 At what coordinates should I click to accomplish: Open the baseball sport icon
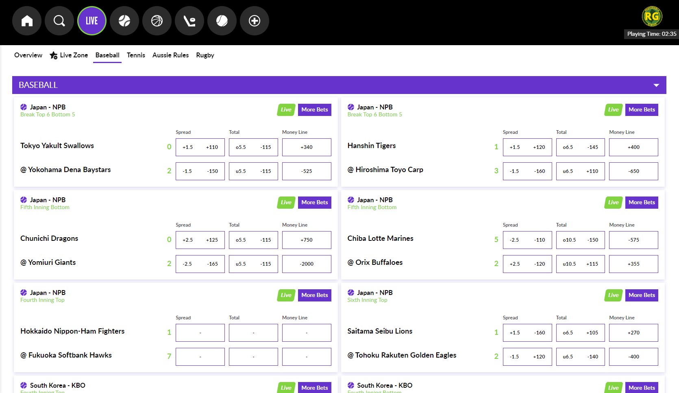pyautogui.click(x=124, y=21)
